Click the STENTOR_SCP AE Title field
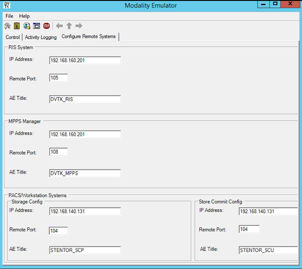Screen dimensions: 302x269 pos(85,250)
